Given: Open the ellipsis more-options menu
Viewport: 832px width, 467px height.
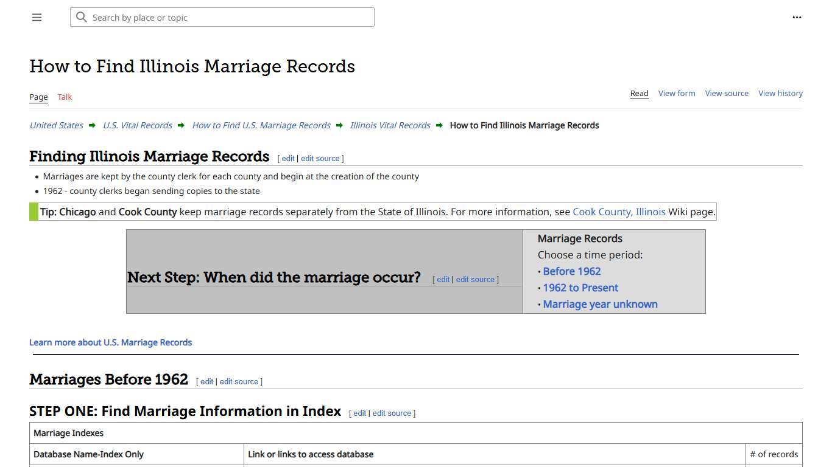Looking at the screenshot, I should pyautogui.click(x=797, y=17).
